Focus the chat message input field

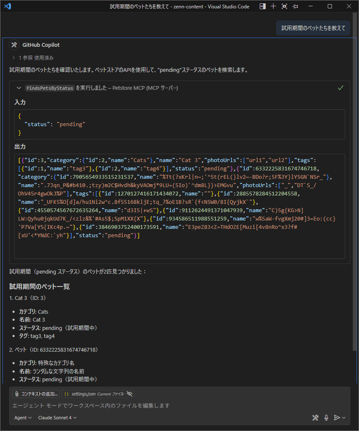179,406
